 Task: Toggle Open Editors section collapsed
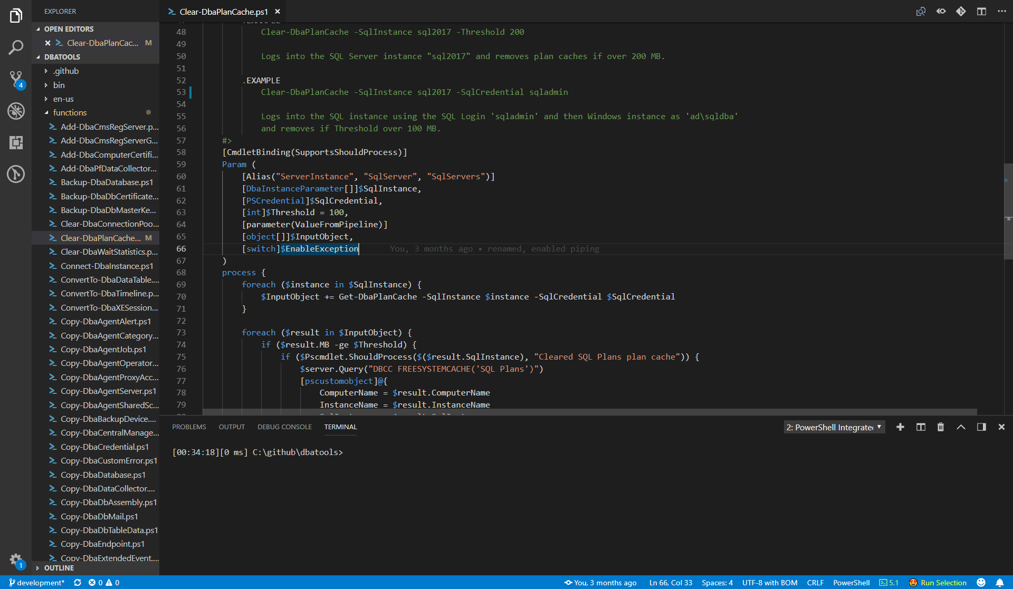tap(69, 28)
